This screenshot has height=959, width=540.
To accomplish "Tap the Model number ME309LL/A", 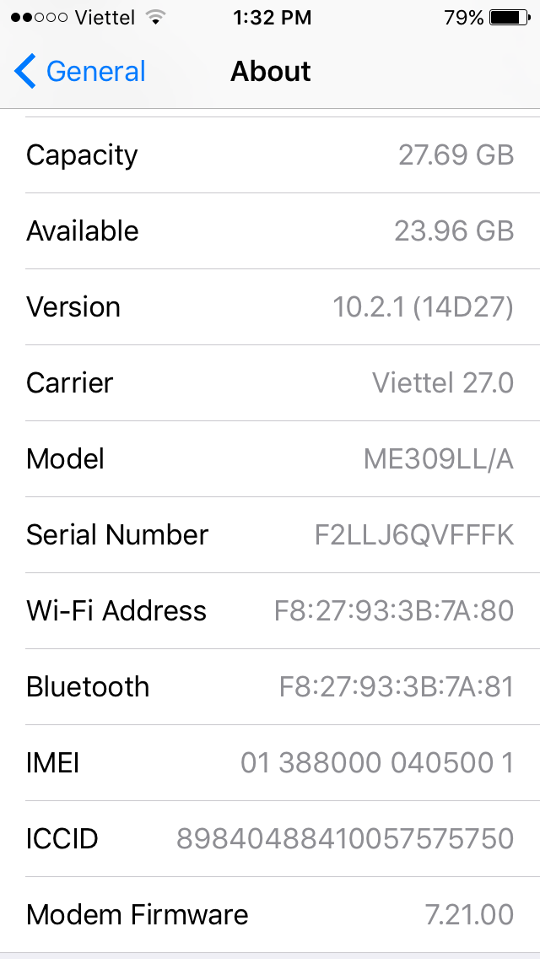I will 438,459.
